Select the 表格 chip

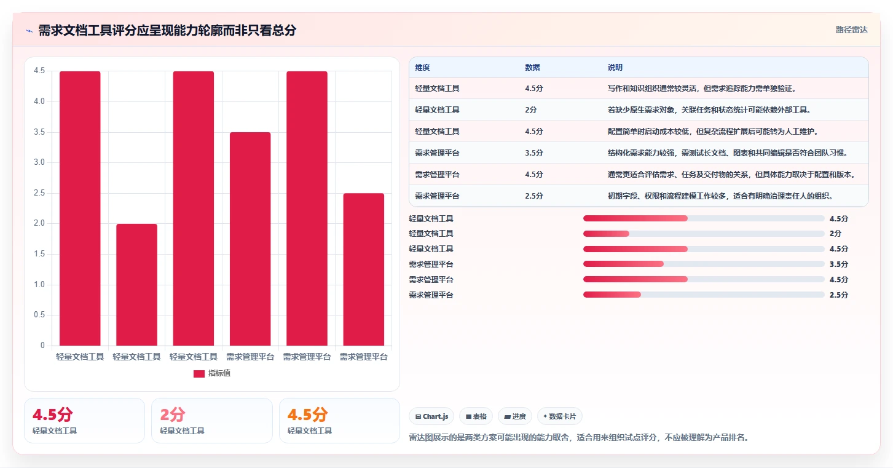(476, 416)
